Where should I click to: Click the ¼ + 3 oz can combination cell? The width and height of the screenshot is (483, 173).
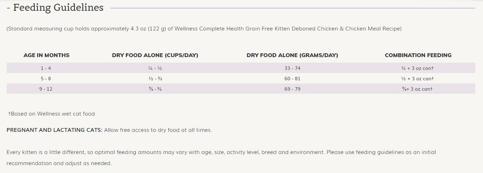coord(417,68)
